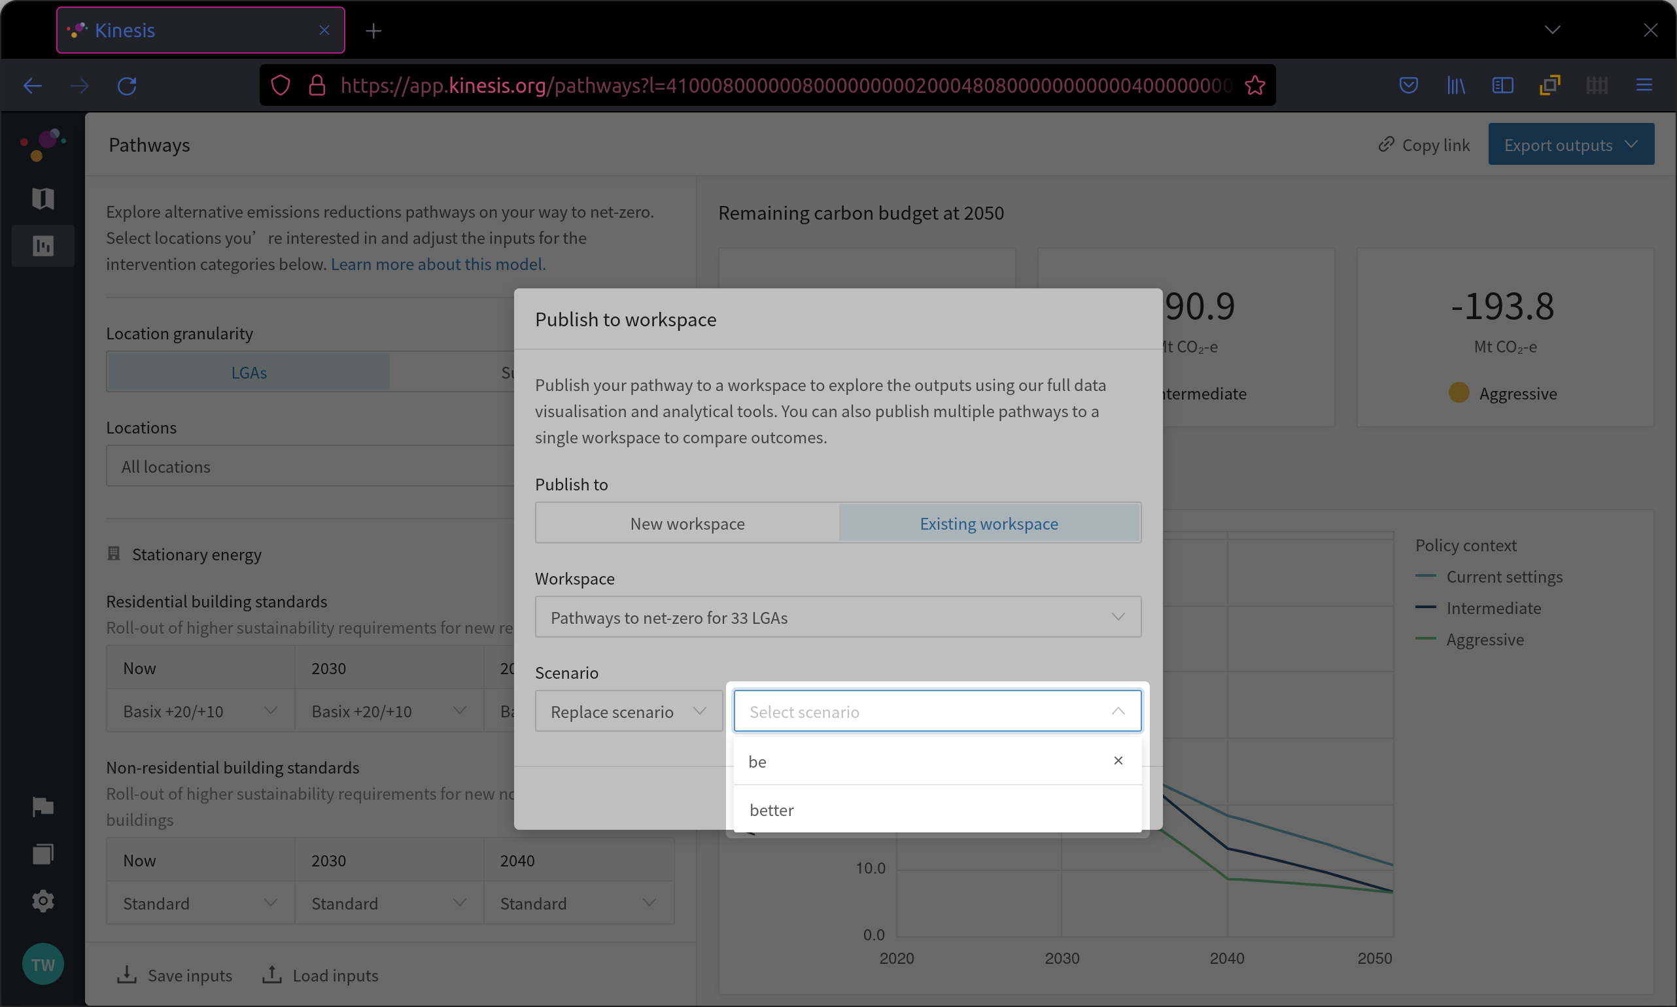Collapse the Select scenario dropdown
This screenshot has width=1677, height=1007.
[x=1118, y=711]
